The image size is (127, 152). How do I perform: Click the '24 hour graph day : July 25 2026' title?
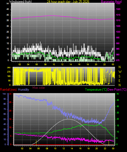click(68, 2)
